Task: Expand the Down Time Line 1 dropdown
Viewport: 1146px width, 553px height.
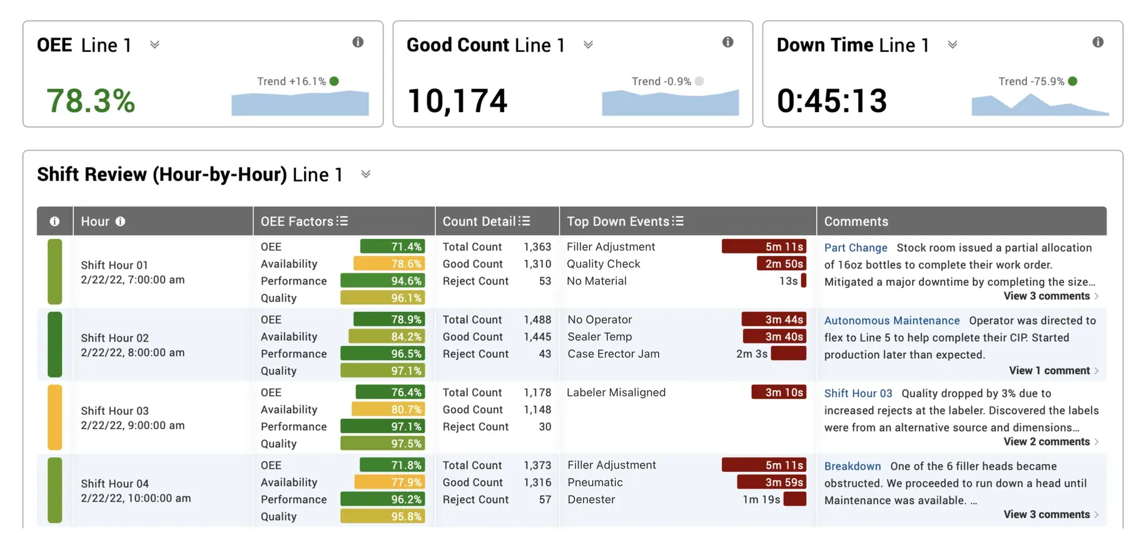Action: 952,45
